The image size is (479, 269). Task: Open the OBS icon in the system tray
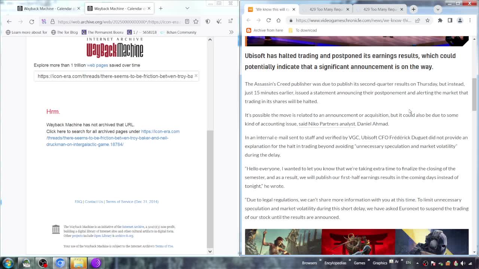click(425, 263)
